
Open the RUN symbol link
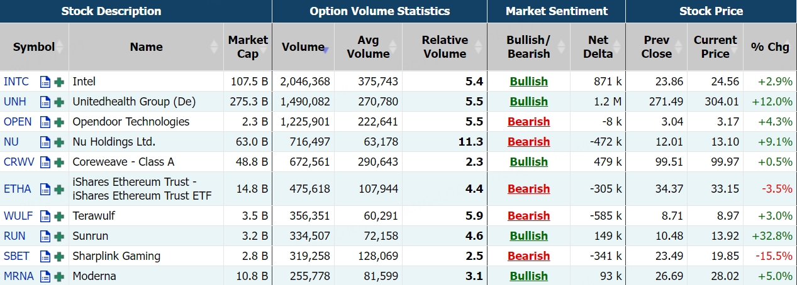click(x=14, y=236)
